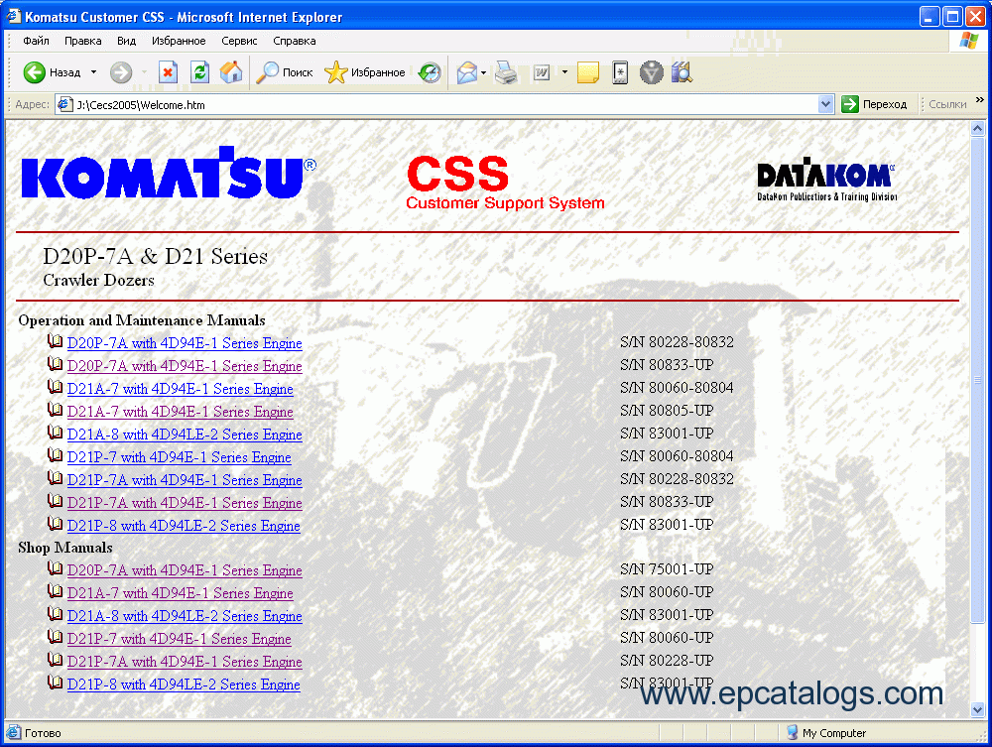Click the IE icon in title bar
The width and height of the screenshot is (992, 747).
coord(13,16)
